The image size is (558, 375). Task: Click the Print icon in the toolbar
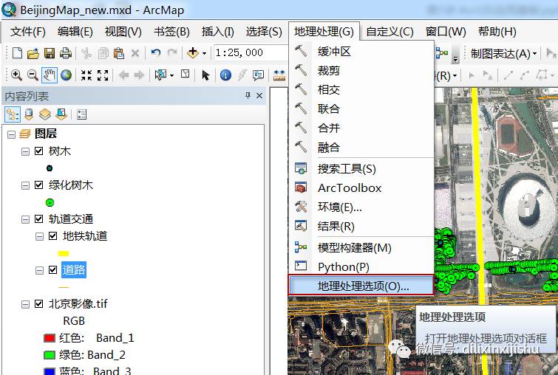(66, 53)
